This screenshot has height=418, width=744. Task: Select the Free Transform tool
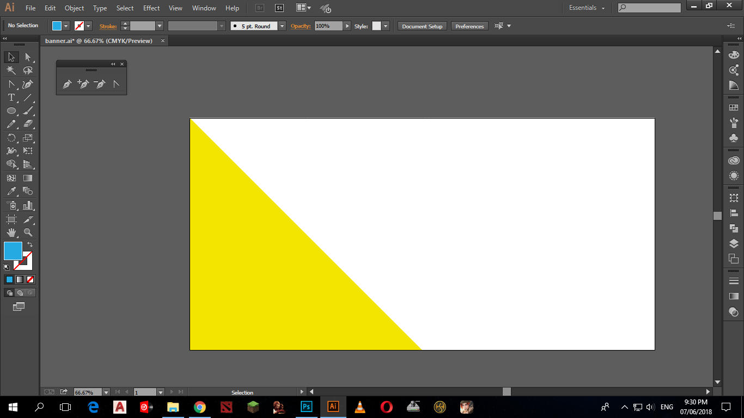point(28,151)
